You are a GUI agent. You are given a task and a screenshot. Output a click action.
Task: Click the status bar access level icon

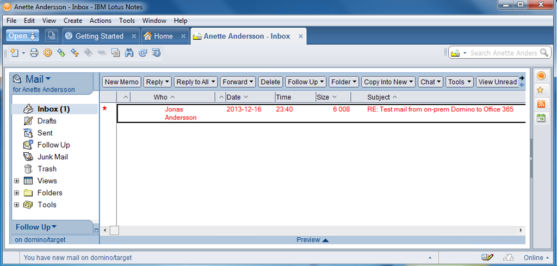point(509,257)
